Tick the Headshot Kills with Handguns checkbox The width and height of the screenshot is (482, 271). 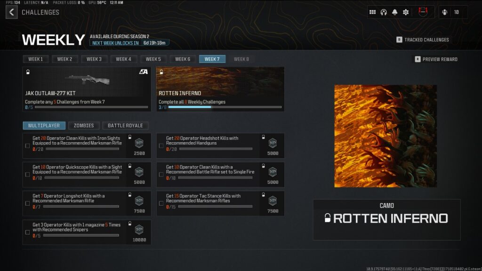(161, 146)
